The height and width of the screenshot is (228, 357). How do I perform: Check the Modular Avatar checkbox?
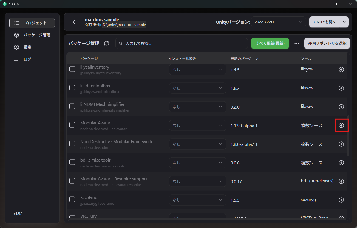click(72, 125)
